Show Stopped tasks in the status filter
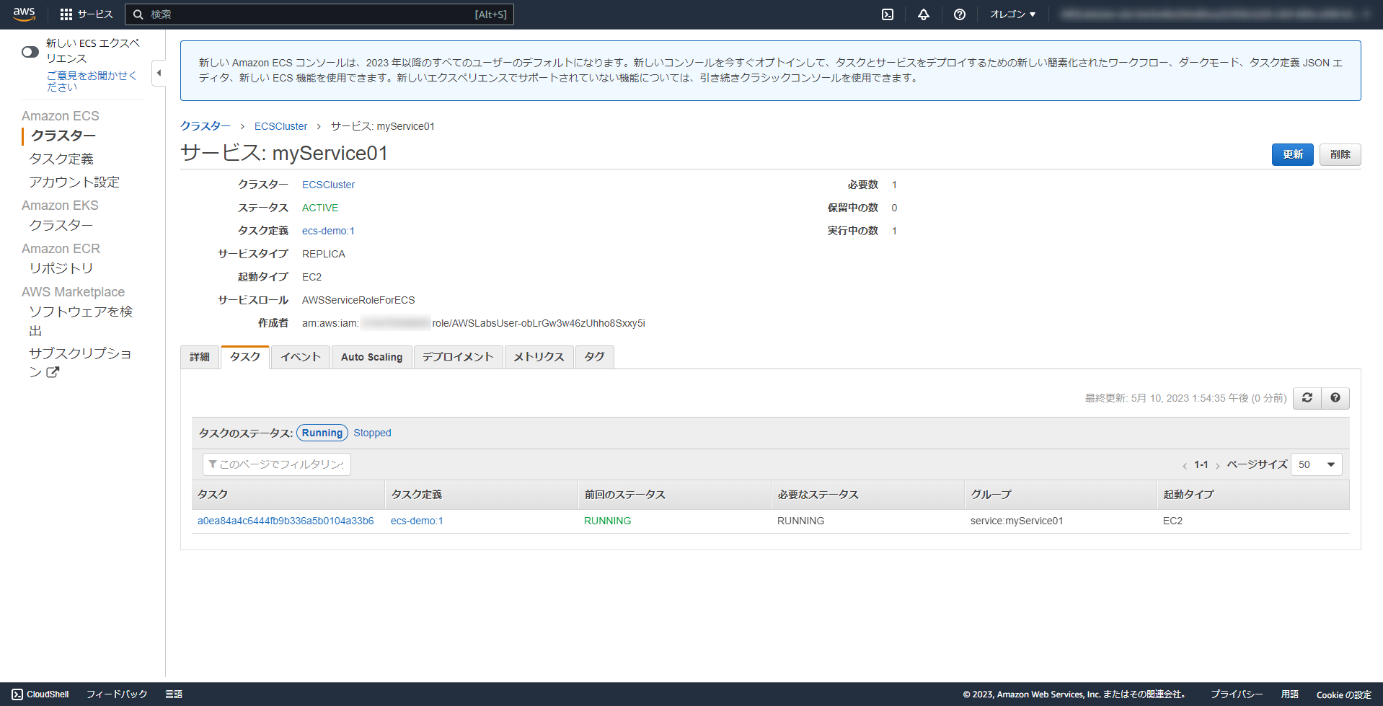 [x=372, y=433]
